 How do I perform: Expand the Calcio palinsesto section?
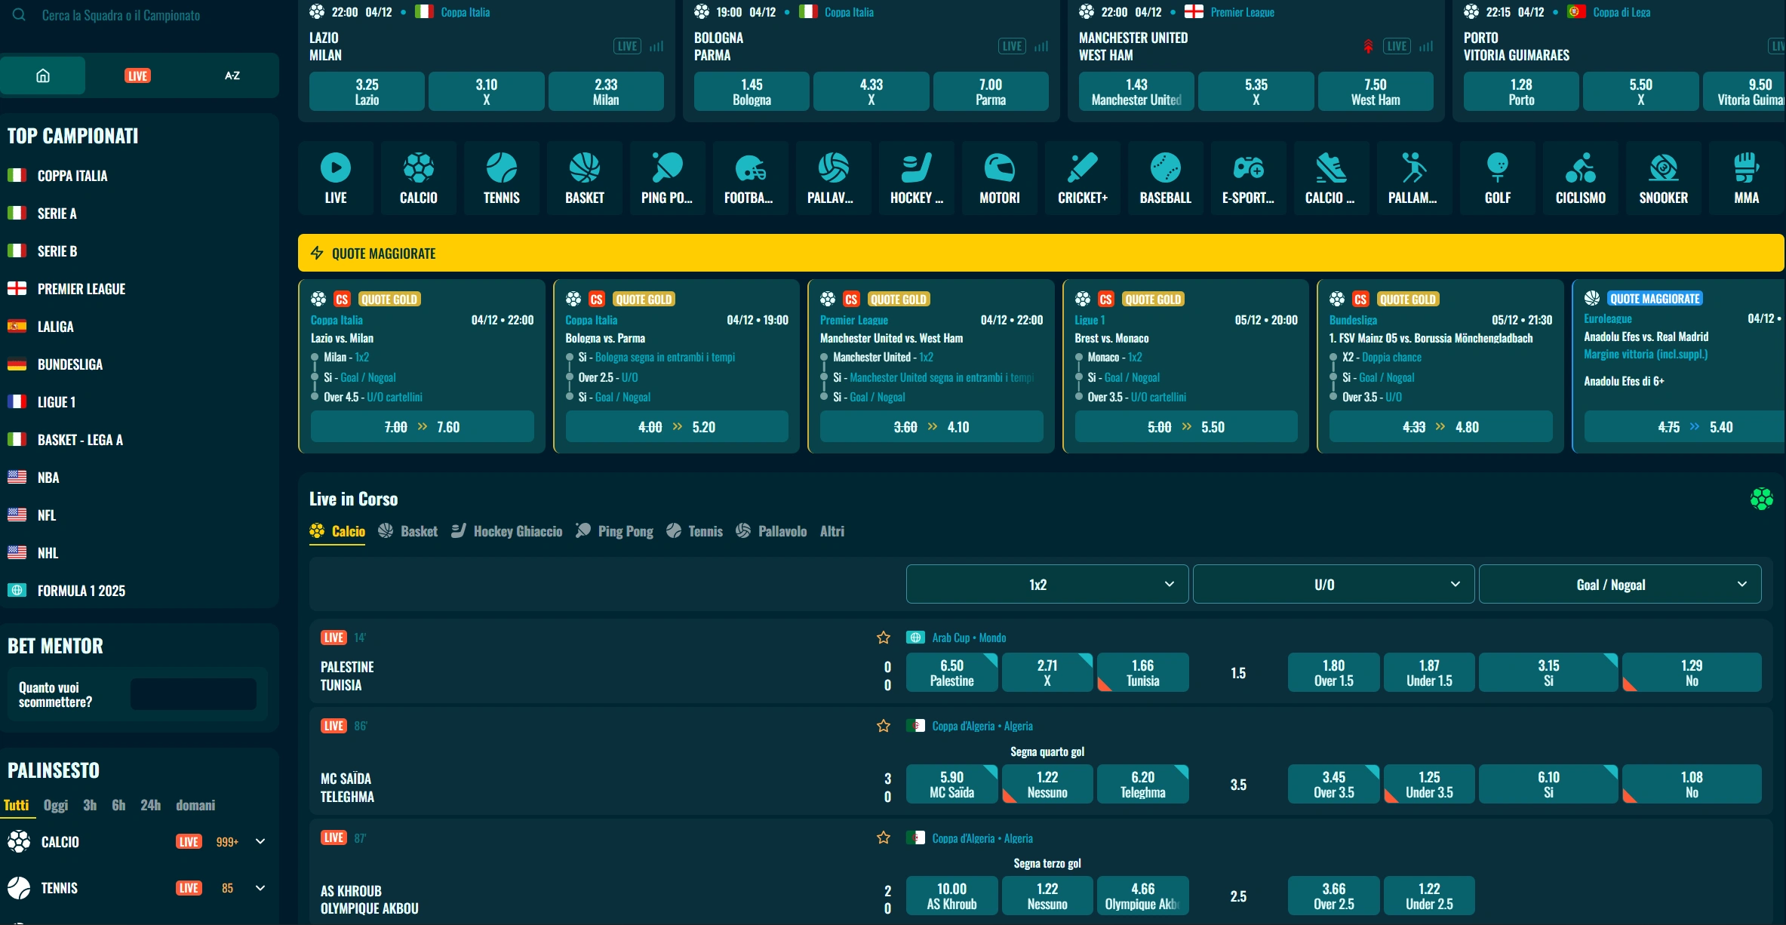(260, 841)
